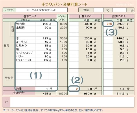Screen dimensions: 137x113
Task: Click the 455 dough total in 基本データ
Action: pos(46,93)
